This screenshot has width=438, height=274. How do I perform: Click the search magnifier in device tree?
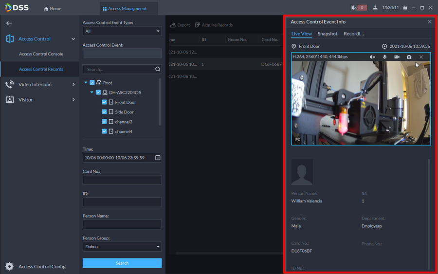tap(158, 69)
